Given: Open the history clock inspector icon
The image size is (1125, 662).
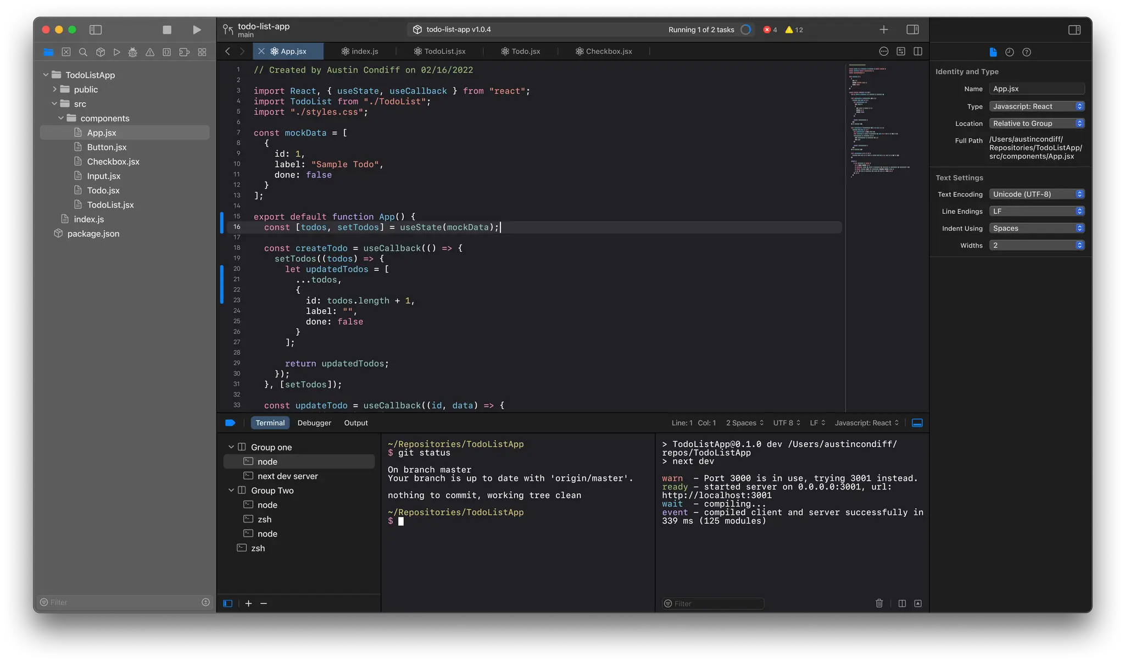Looking at the screenshot, I should 1009,52.
